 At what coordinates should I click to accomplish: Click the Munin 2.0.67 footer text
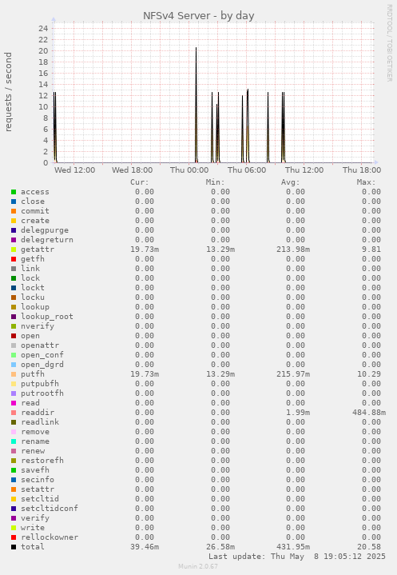tap(198, 566)
